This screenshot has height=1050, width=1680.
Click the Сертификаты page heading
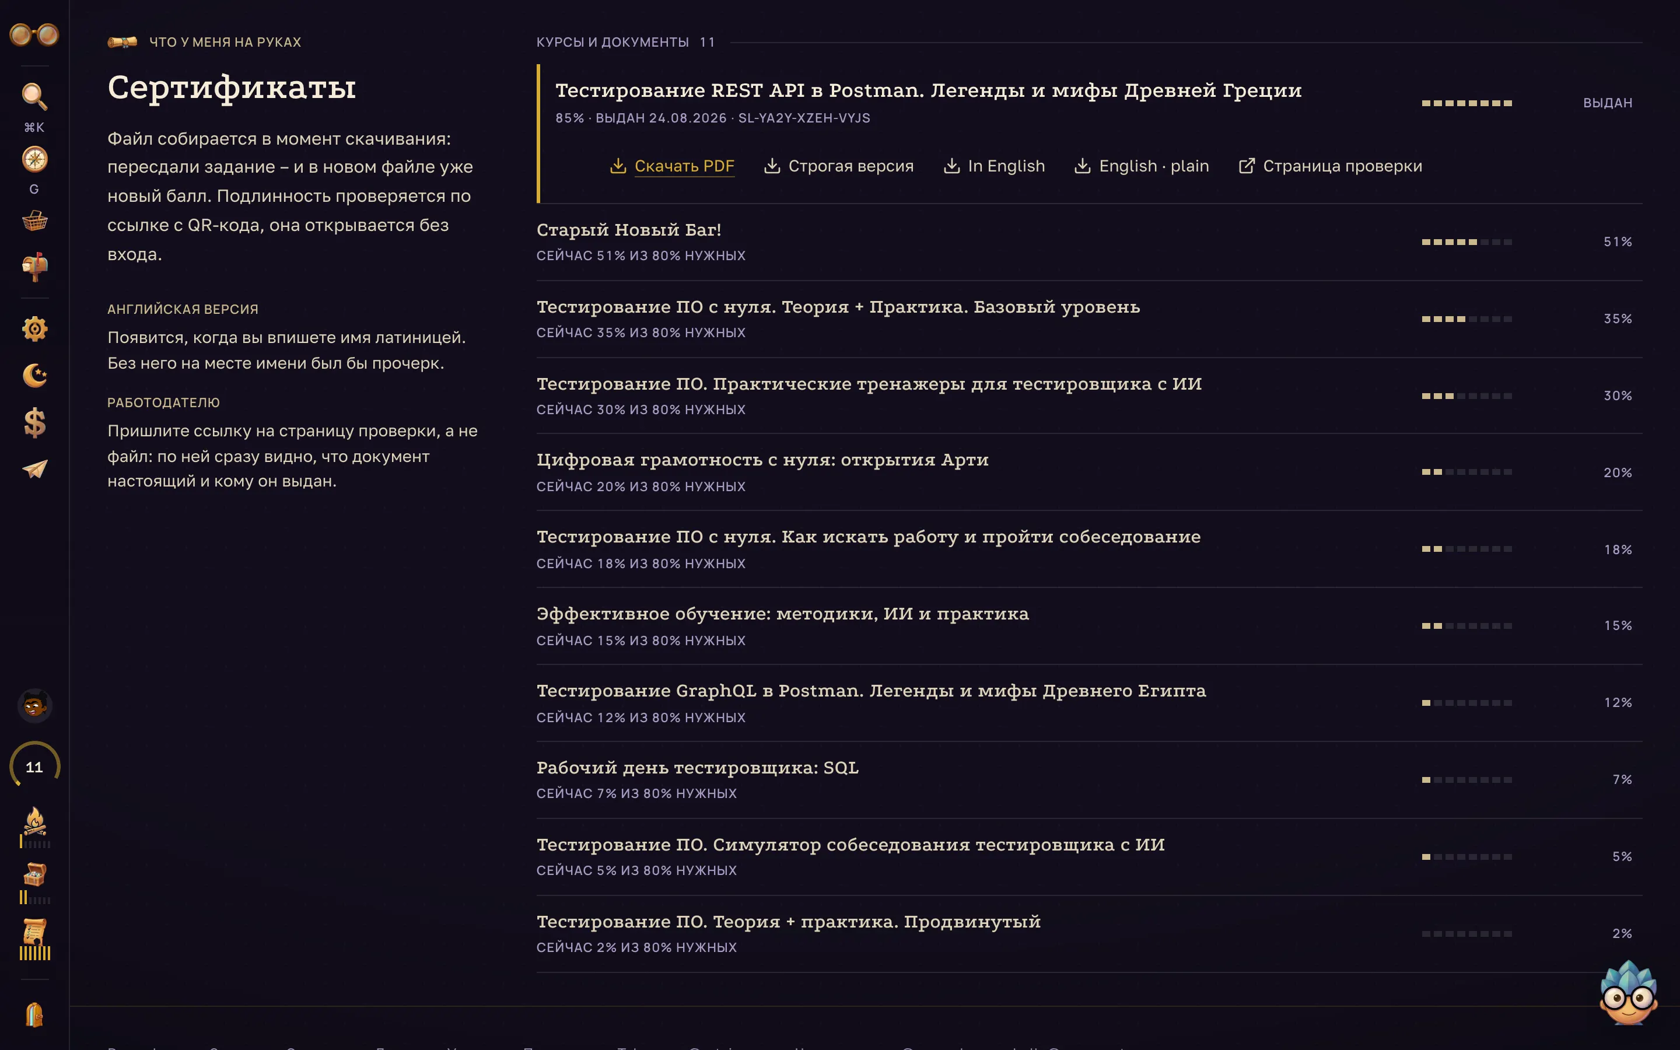coord(232,87)
